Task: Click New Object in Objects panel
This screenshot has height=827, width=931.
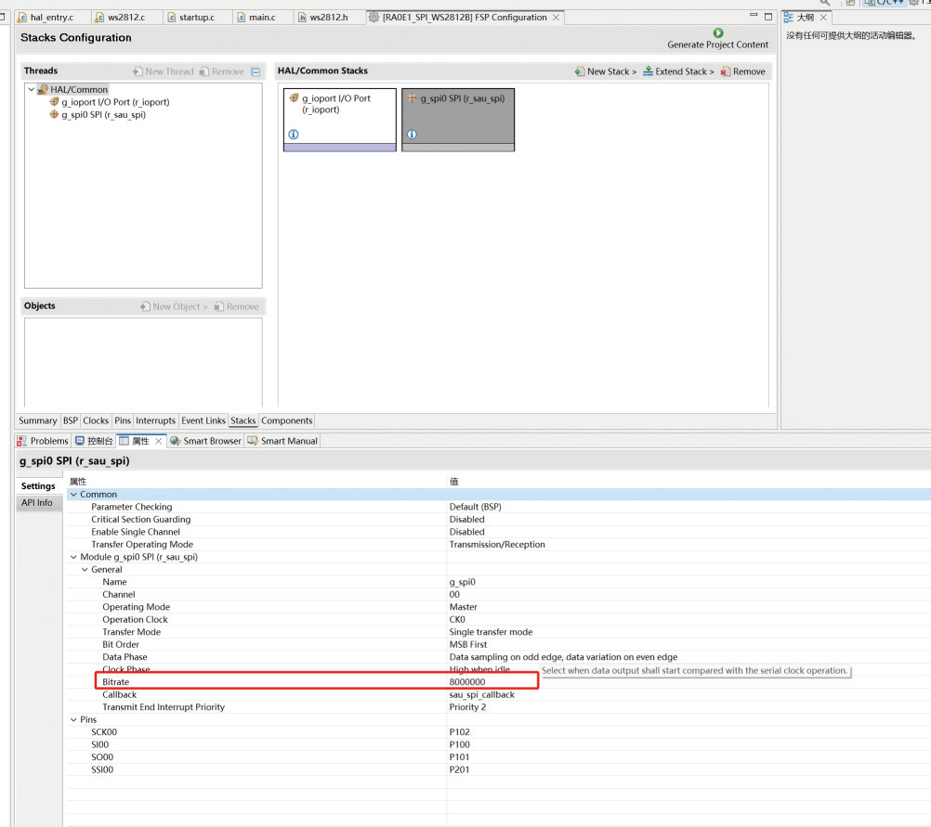Action: point(174,306)
